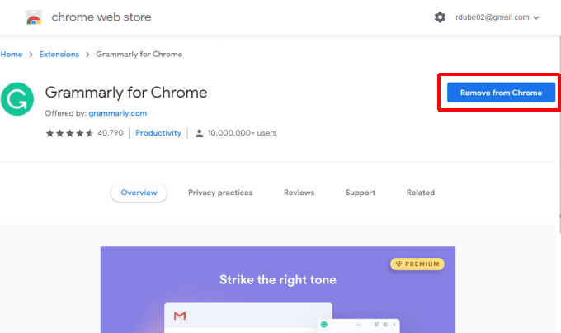
Task: Click the Gmail icon in the preview
Action: pyautogui.click(x=180, y=316)
